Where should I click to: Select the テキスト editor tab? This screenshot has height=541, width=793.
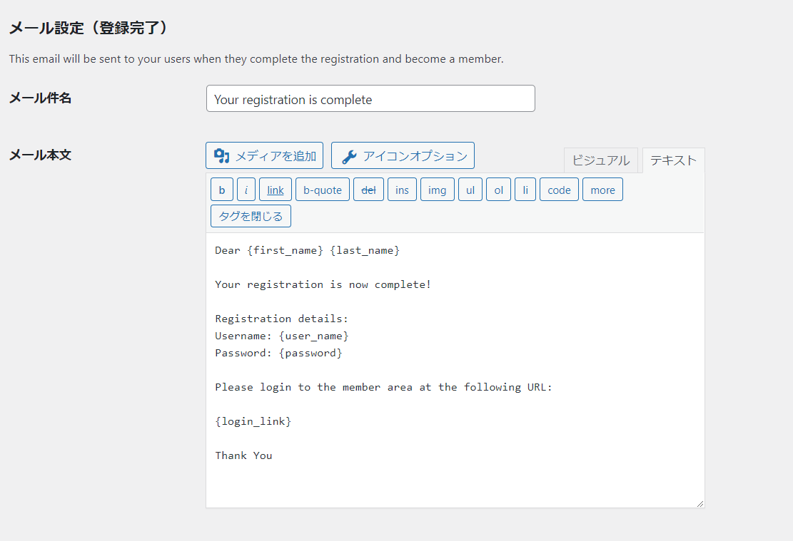pyautogui.click(x=673, y=160)
